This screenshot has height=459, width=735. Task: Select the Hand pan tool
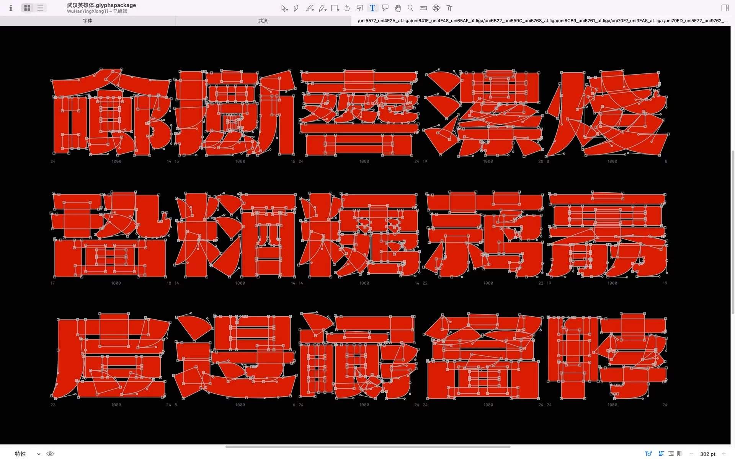click(398, 8)
